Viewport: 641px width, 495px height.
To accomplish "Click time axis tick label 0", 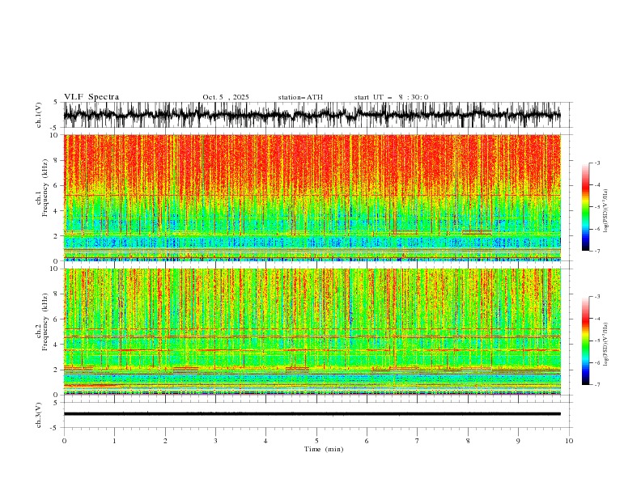I will (x=64, y=441).
